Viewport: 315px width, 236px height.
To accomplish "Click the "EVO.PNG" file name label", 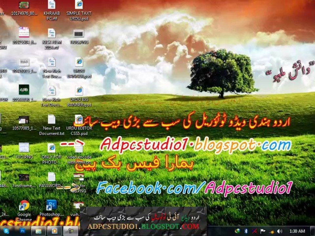I will 24,157.
